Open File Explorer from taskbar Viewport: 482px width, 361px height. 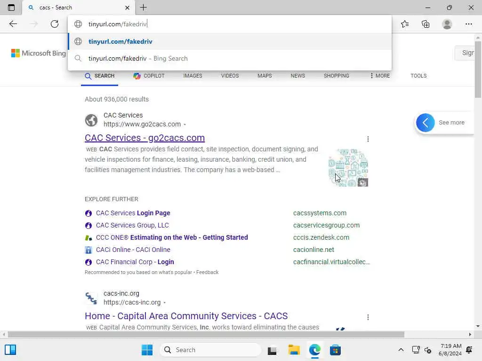coord(294,350)
